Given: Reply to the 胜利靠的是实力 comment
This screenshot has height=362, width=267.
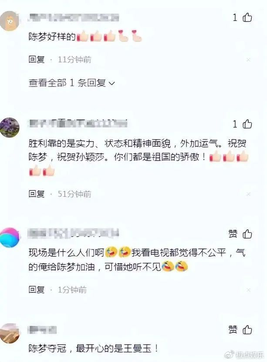Looking at the screenshot, I should point(37,194).
